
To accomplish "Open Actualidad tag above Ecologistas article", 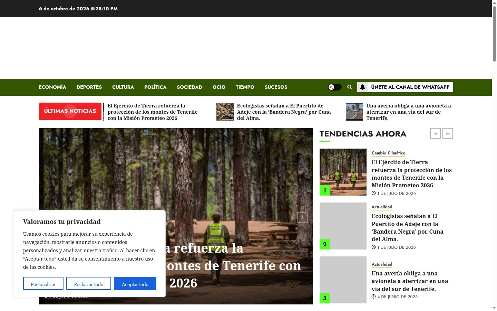I will [382, 207].
